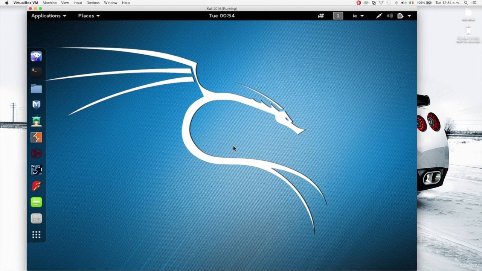The width and height of the screenshot is (482, 271).
Task: Open the View menu
Action: (65, 3)
